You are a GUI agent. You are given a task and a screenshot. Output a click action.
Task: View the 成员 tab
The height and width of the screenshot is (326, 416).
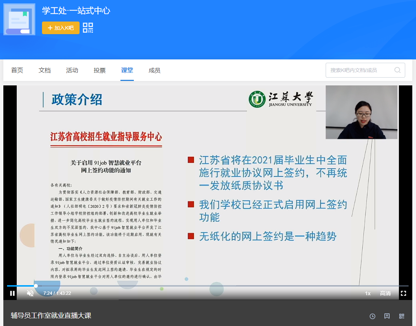click(x=154, y=70)
